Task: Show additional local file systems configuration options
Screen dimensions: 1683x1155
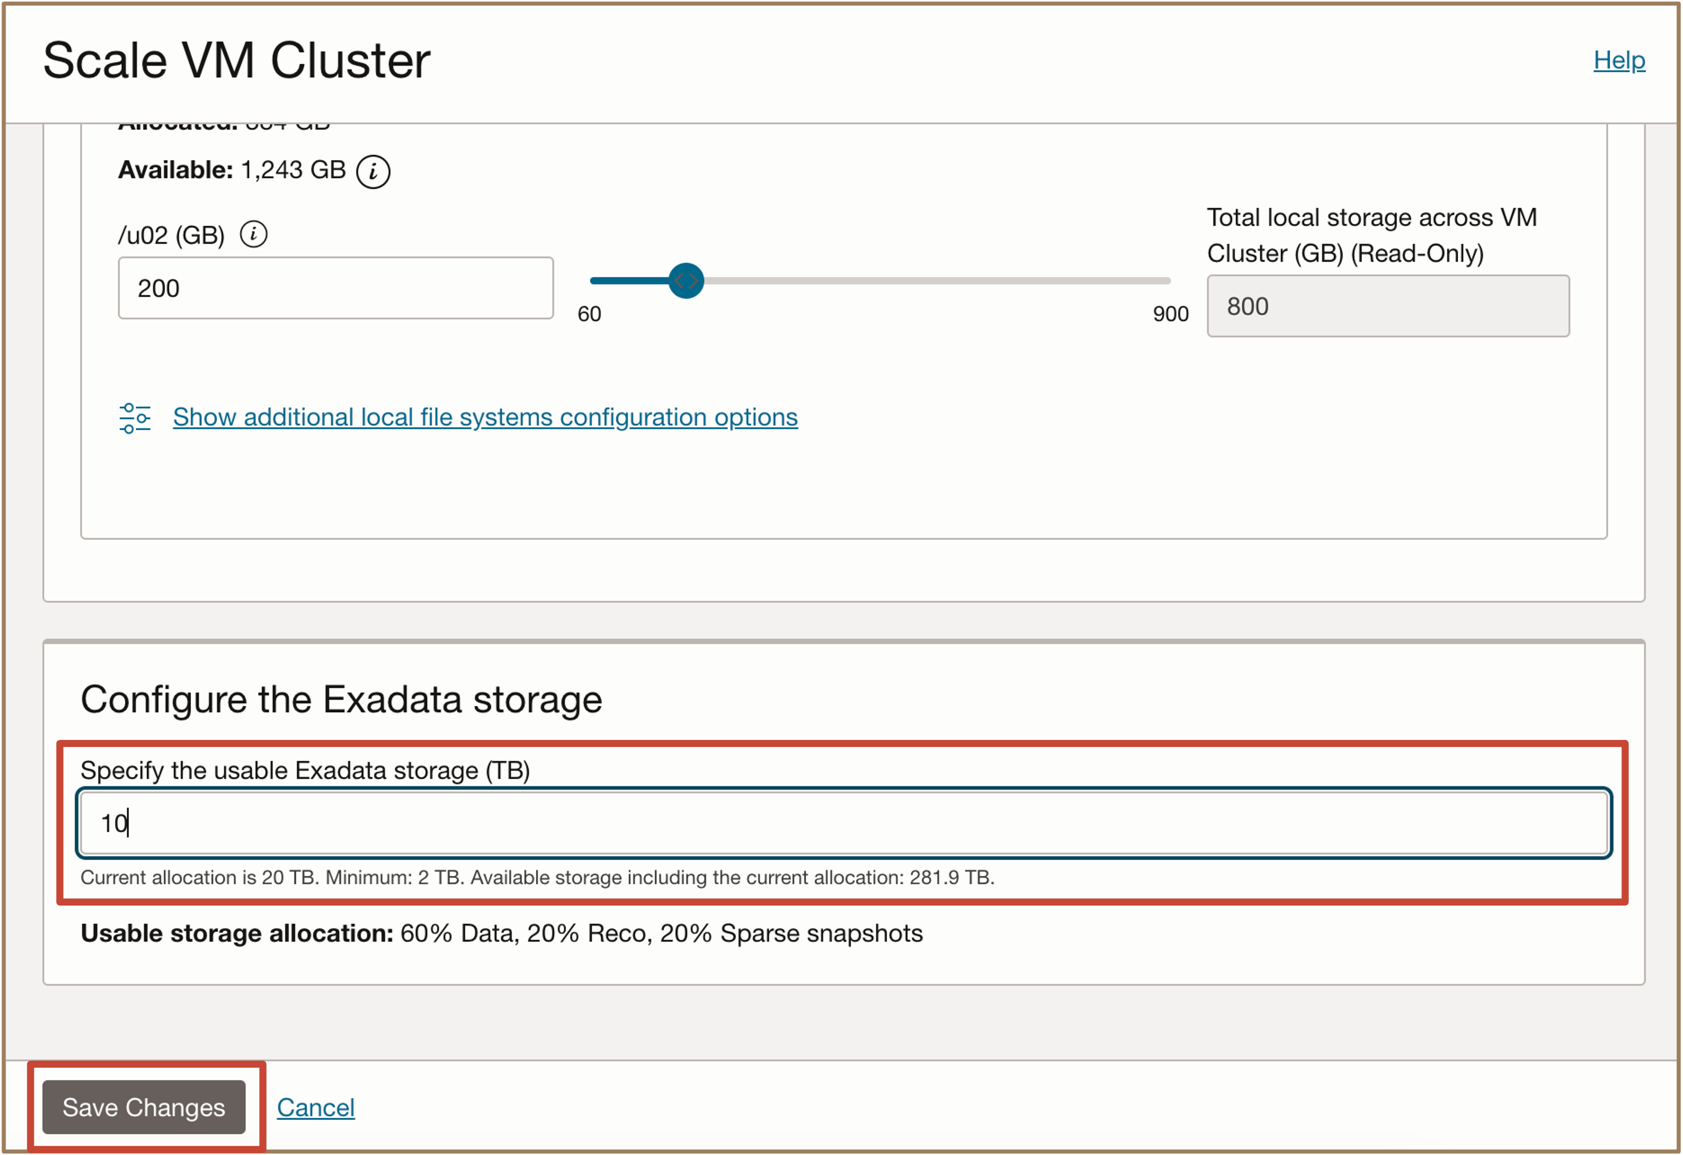Action: (x=485, y=417)
